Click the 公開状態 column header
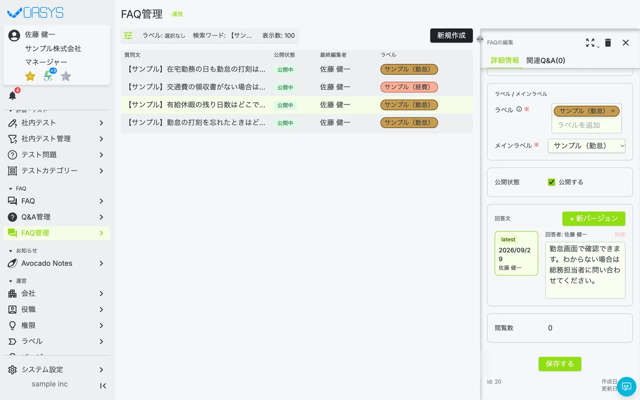 284,55
